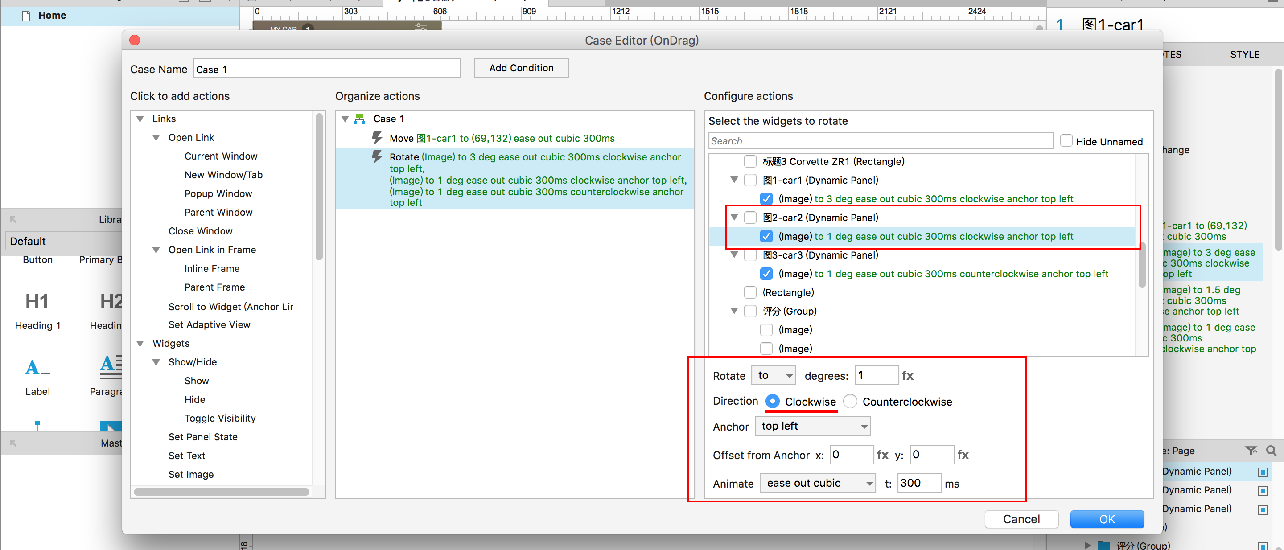Click the Rotate action lightning bolt icon
The image size is (1284, 550).
pos(377,157)
